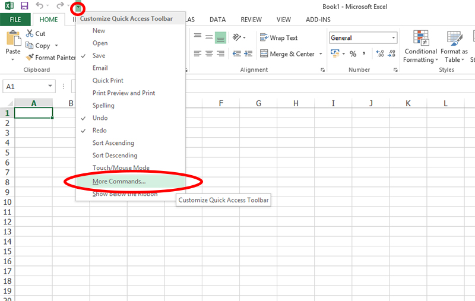Open the General number format dropdown

(x=394, y=38)
